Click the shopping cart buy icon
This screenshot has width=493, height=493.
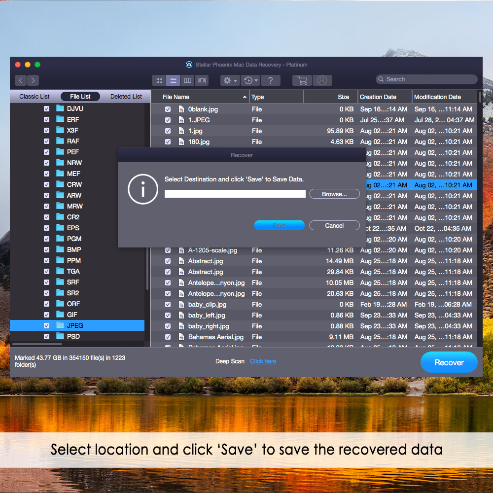coord(302,80)
